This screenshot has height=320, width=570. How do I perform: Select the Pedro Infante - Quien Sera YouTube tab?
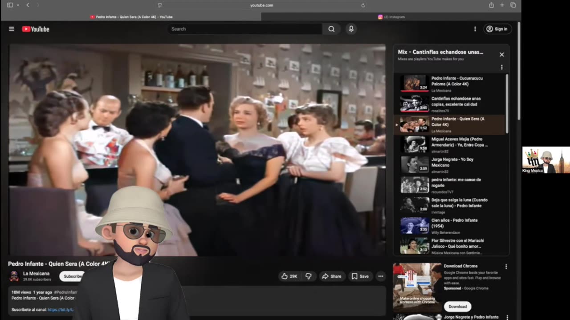point(131,17)
